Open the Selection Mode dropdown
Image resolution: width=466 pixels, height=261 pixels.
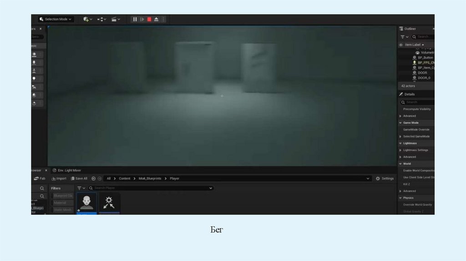click(x=56, y=19)
